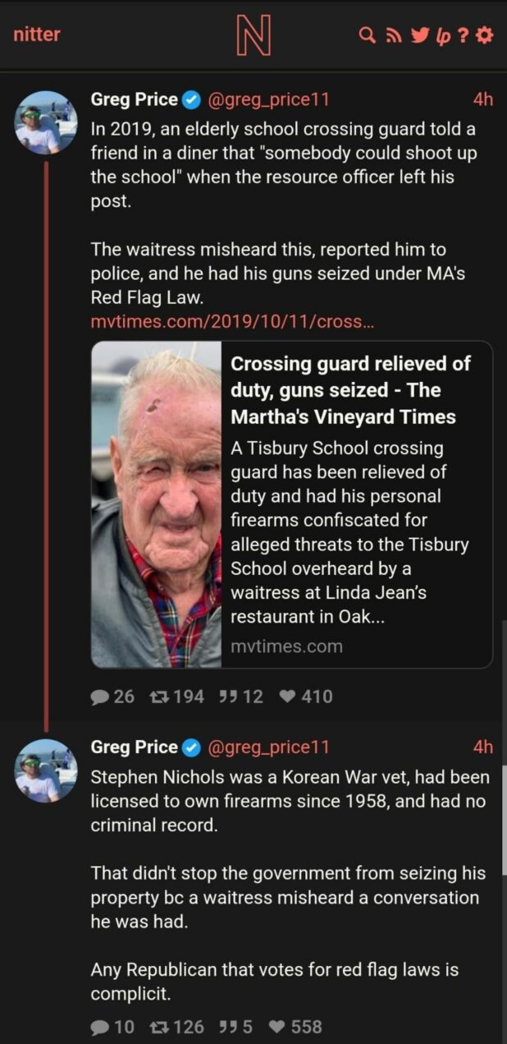
Task: Click the heart icon showing 410 likes
Action: (287, 697)
